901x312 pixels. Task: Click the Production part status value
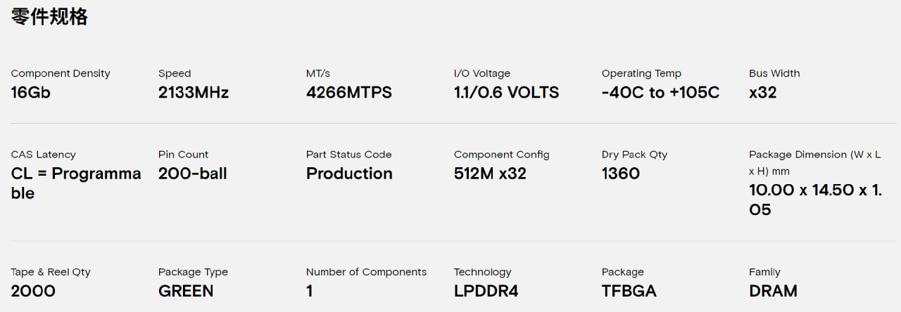tap(349, 174)
